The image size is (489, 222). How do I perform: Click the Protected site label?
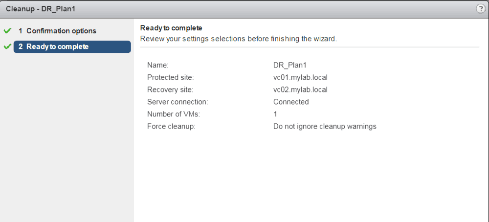(170, 77)
